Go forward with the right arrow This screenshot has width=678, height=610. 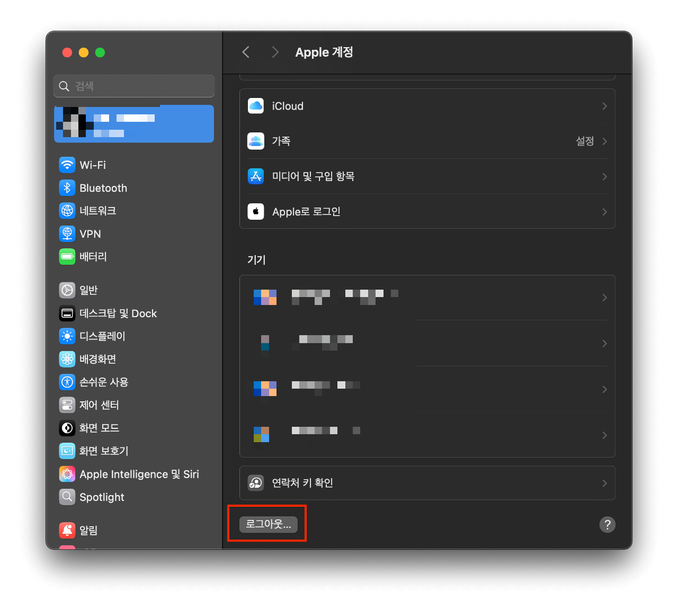click(275, 52)
